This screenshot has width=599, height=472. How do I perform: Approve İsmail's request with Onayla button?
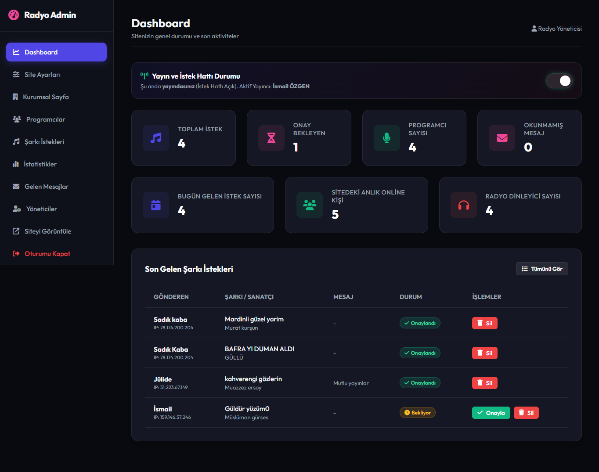pyautogui.click(x=491, y=413)
